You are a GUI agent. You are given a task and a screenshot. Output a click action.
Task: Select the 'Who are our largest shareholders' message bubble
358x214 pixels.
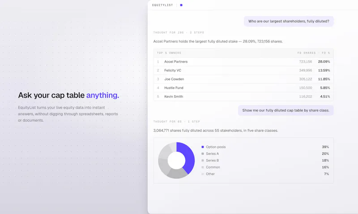click(289, 21)
